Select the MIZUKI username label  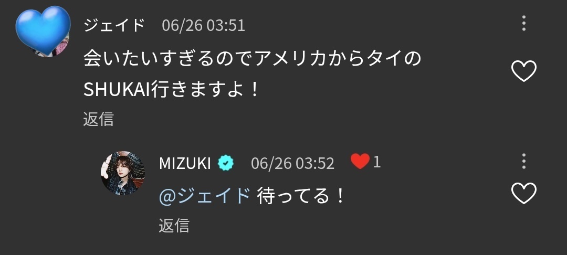pyautogui.click(x=185, y=164)
